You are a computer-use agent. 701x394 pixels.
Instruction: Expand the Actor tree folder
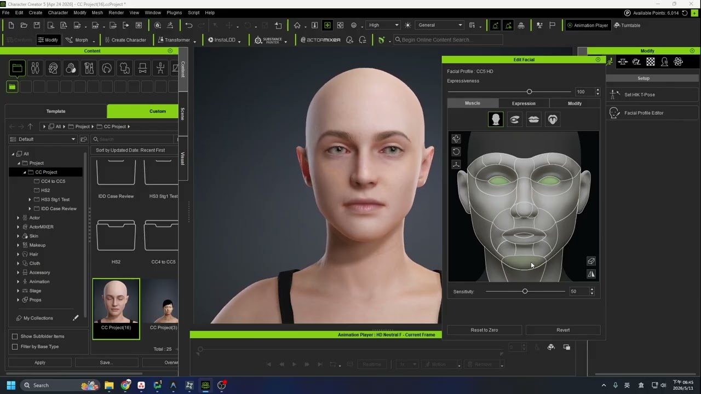click(x=18, y=218)
